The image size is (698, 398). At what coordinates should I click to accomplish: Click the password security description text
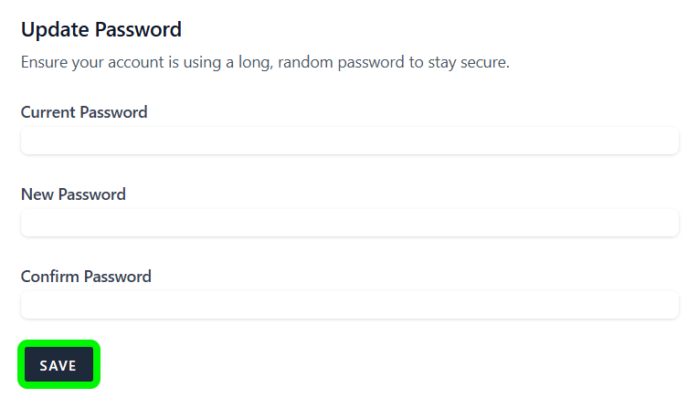(264, 63)
